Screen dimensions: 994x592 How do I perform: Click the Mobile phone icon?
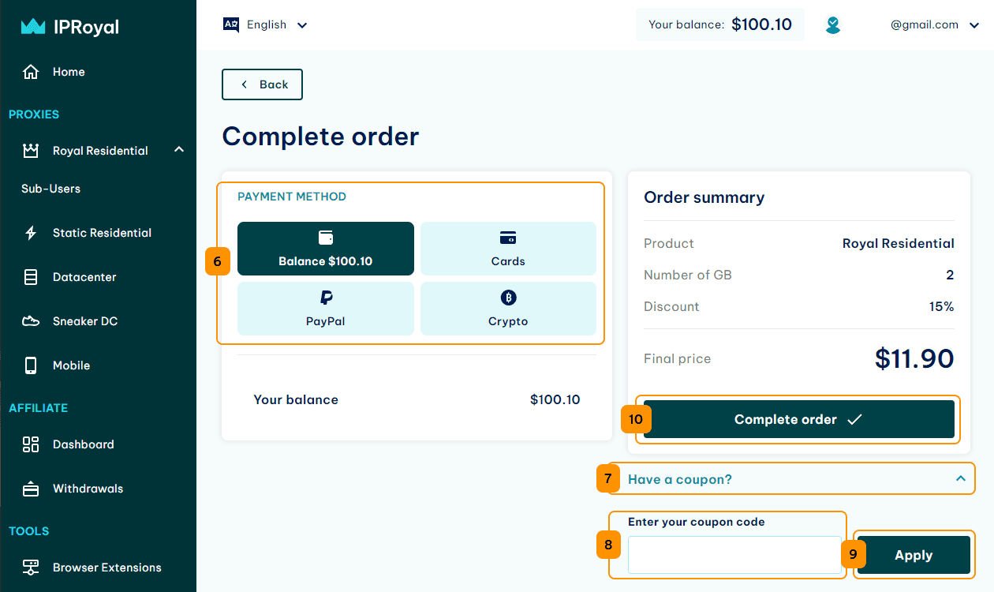click(31, 365)
